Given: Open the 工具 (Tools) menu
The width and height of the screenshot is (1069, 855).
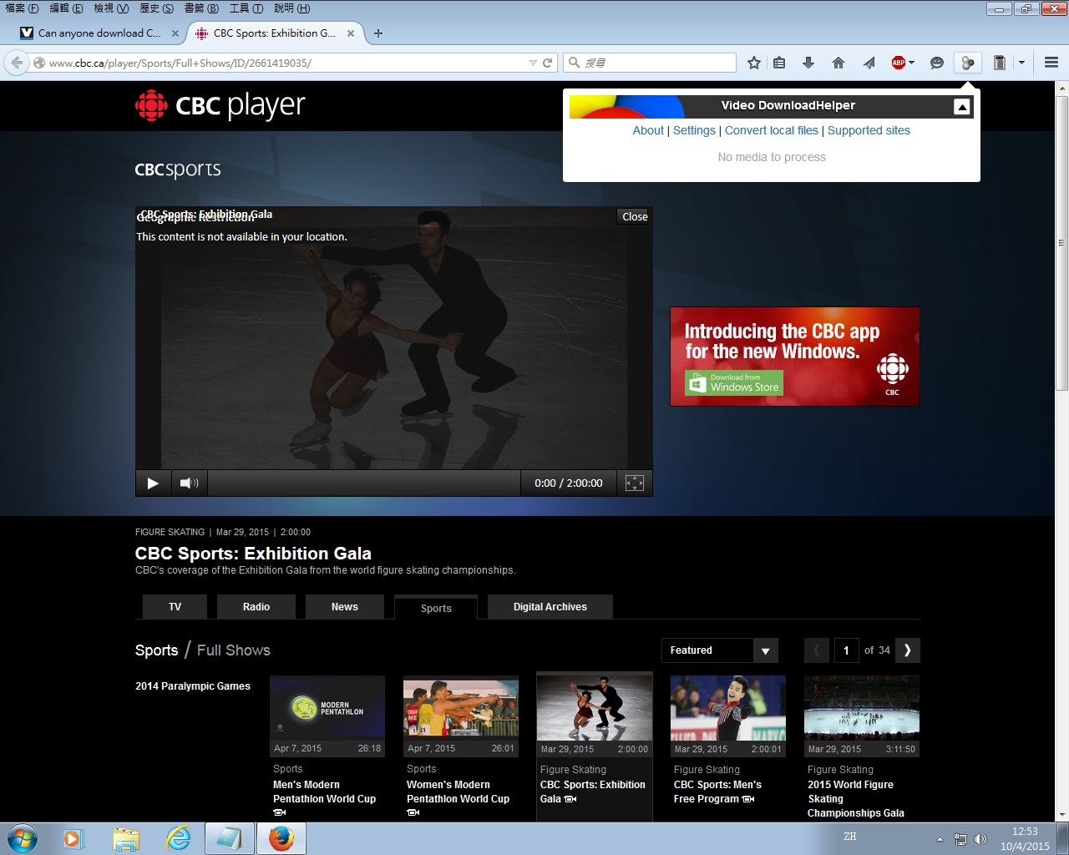Looking at the screenshot, I should point(246,8).
